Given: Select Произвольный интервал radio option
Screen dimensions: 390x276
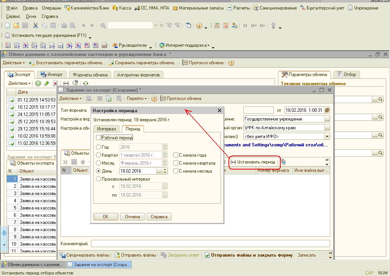Looking at the screenshot, I should pyautogui.click(x=99, y=179).
